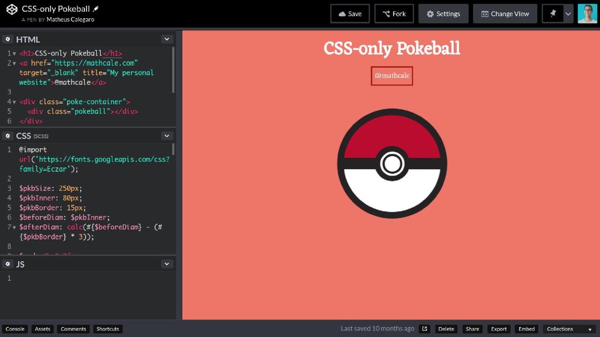Collapse the h1 line fold arrow
This screenshot has width=600, height=337.
coord(15,53)
